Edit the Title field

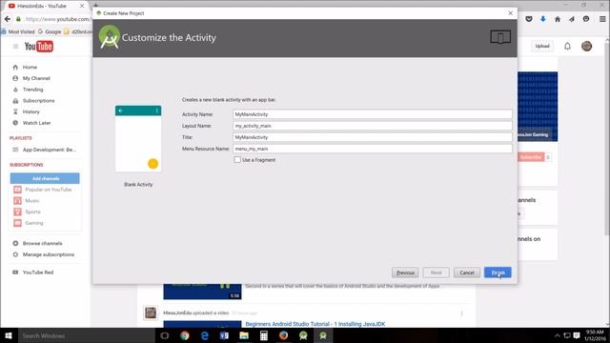coord(373,137)
